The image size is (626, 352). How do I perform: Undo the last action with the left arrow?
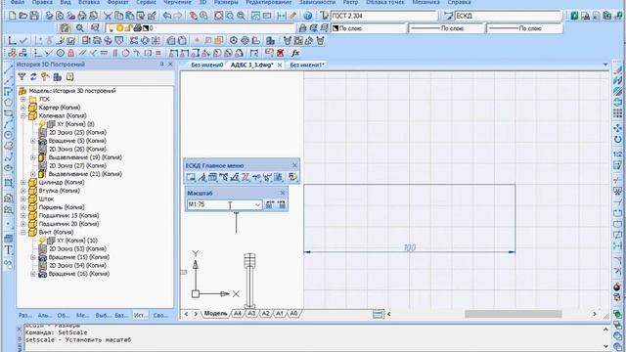point(167,16)
